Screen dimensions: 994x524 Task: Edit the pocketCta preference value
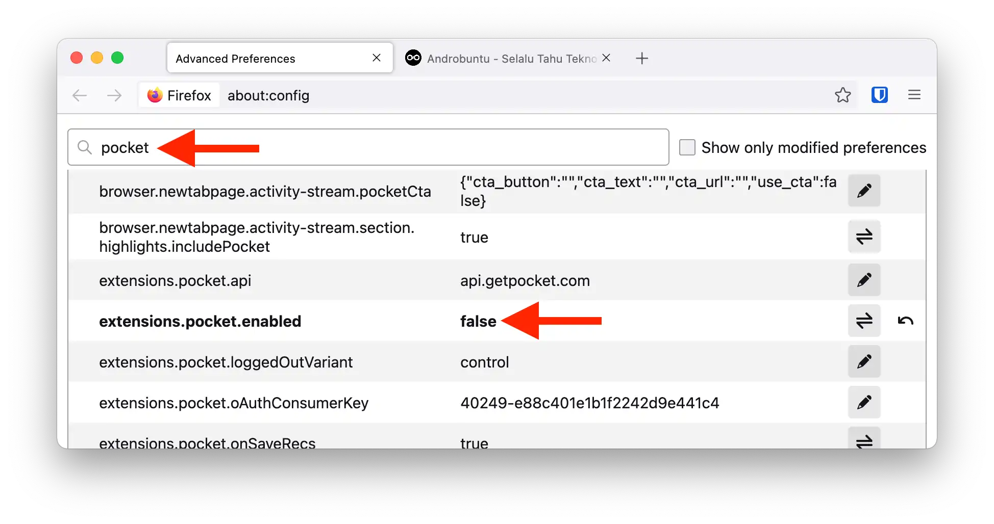[864, 191]
